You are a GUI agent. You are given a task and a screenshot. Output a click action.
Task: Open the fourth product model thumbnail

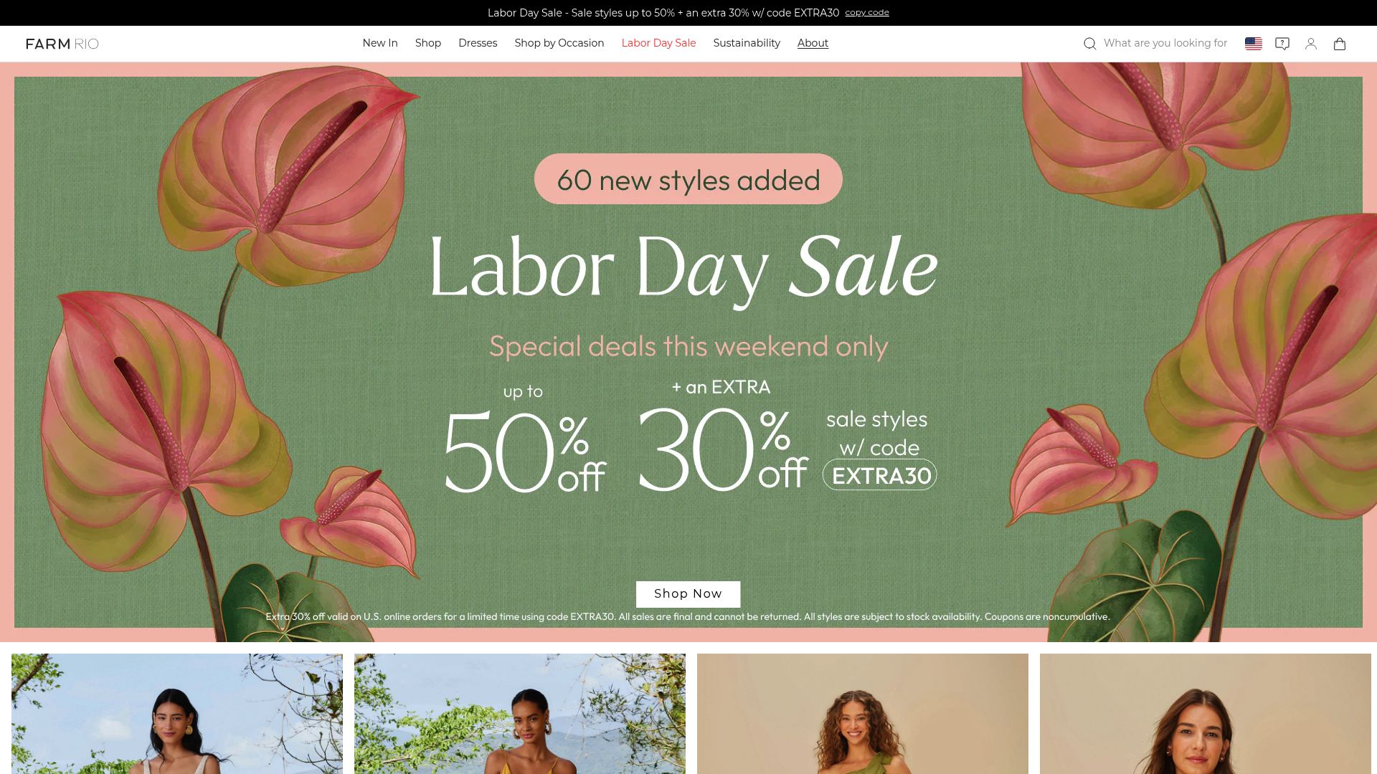(x=1206, y=714)
